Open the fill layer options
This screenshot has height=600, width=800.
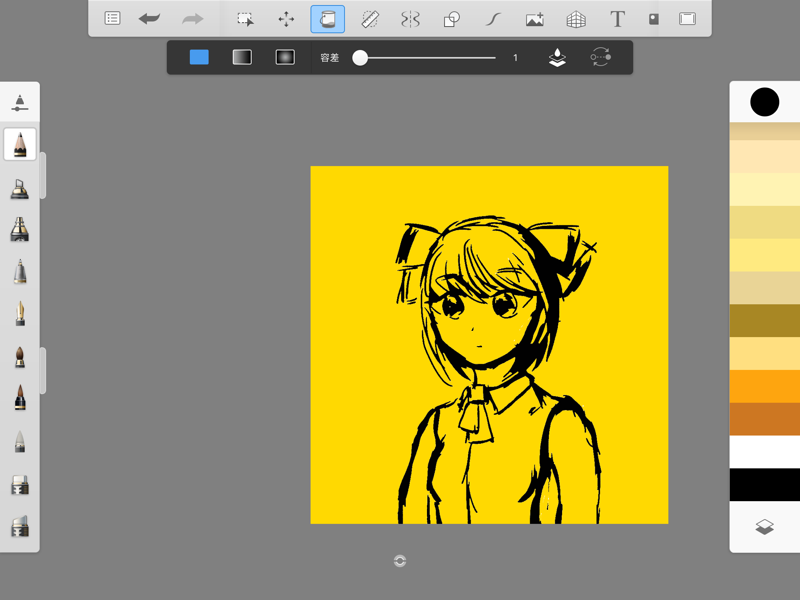coord(557,57)
